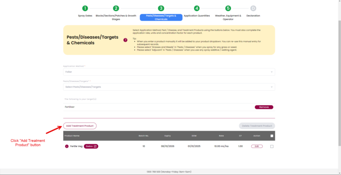Click Add Treatment Product button

point(80,126)
